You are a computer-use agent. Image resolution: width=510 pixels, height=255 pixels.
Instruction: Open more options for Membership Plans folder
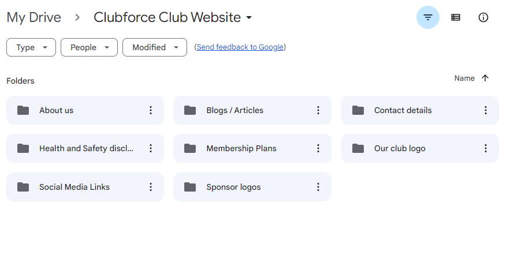pos(318,148)
